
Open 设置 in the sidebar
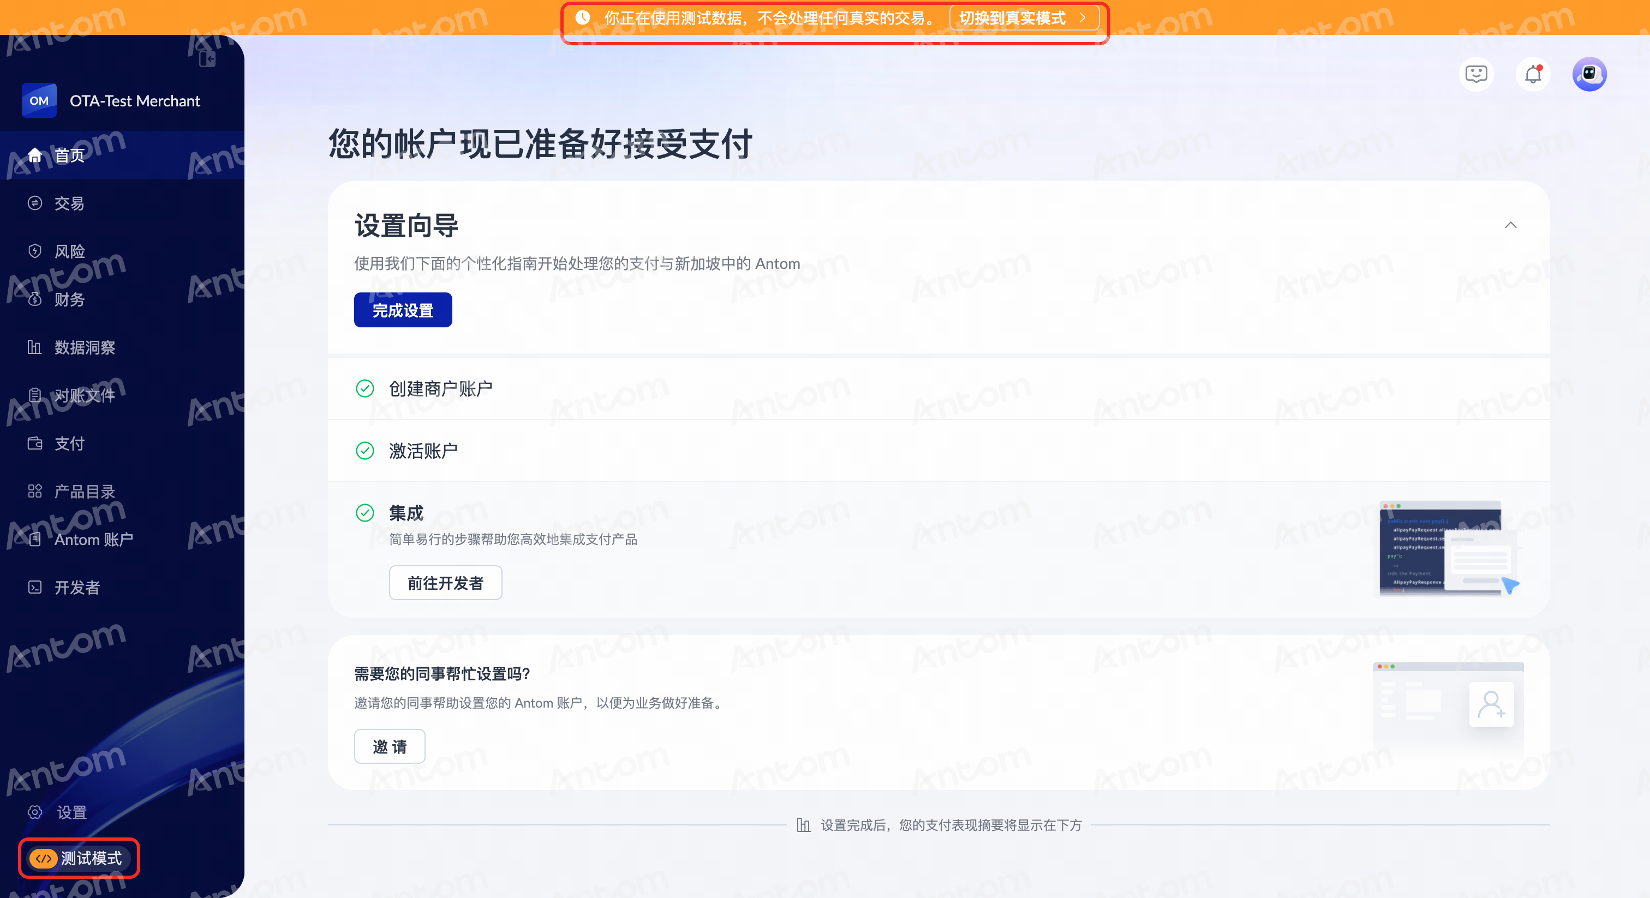click(x=122, y=812)
